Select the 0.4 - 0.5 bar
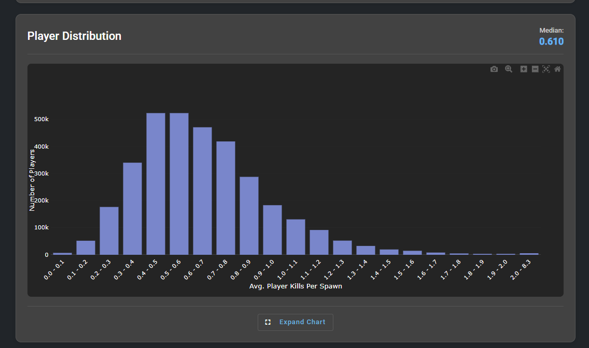The height and width of the screenshot is (348, 589). pos(156,184)
